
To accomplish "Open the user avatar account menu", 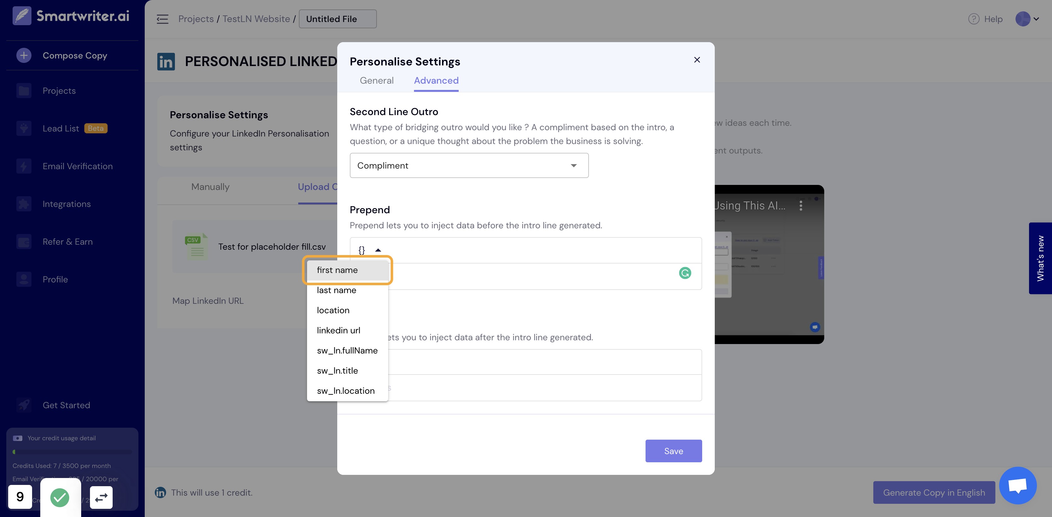I will click(1027, 19).
